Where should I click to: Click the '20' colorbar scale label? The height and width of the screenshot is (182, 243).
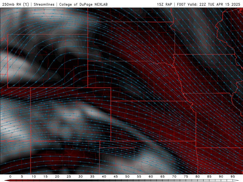(57, 177)
